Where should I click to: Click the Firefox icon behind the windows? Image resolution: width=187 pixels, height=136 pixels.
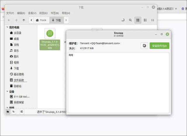click(x=3, y=9)
